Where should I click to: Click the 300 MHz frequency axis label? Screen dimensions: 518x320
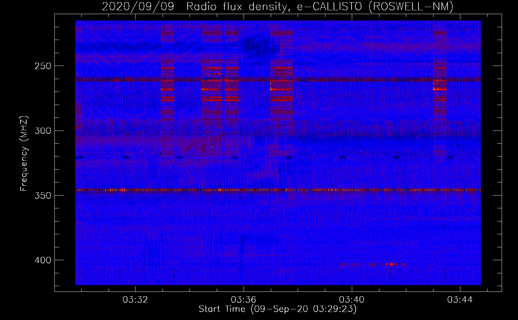click(x=43, y=131)
